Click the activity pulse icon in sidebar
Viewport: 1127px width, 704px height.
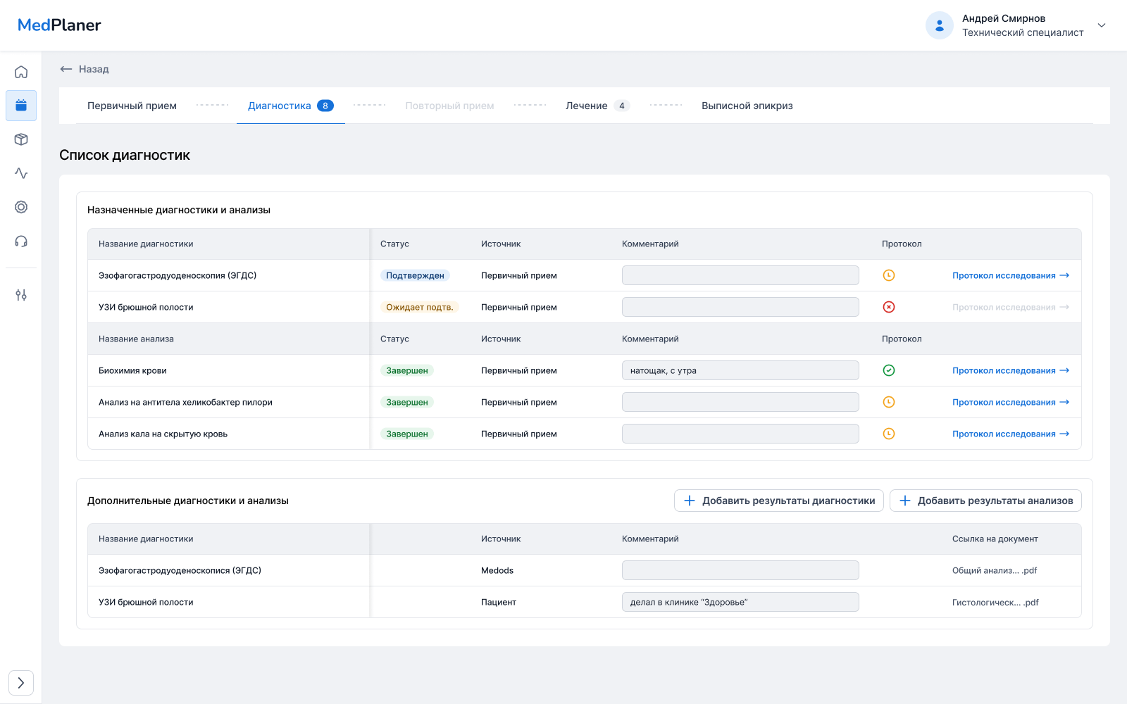point(21,173)
